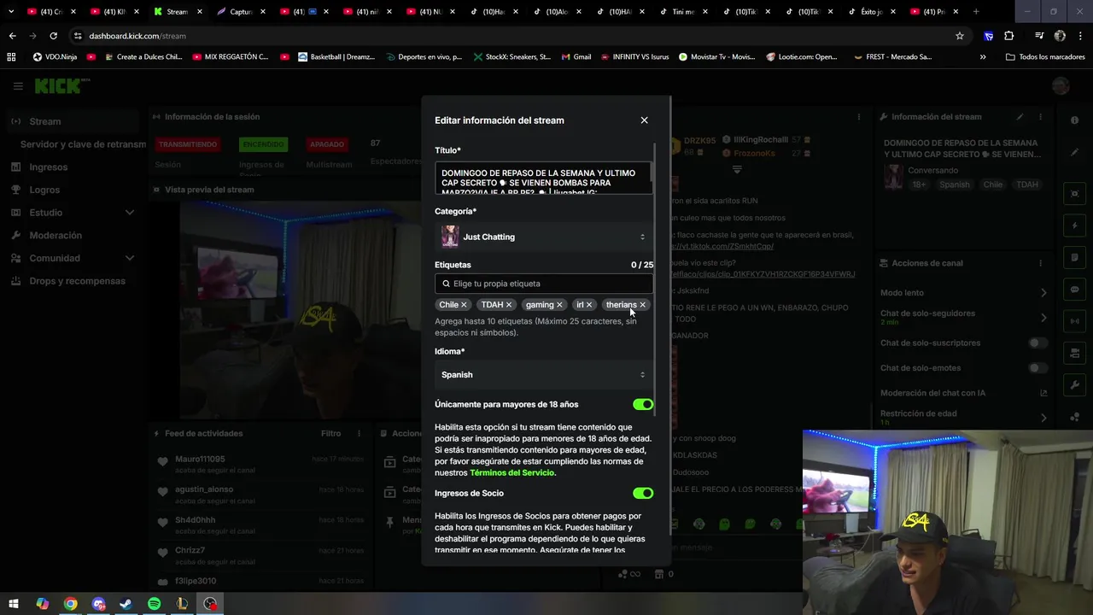Open three-dot menu of Información del stream panel
The image size is (1093, 615).
(1040, 117)
